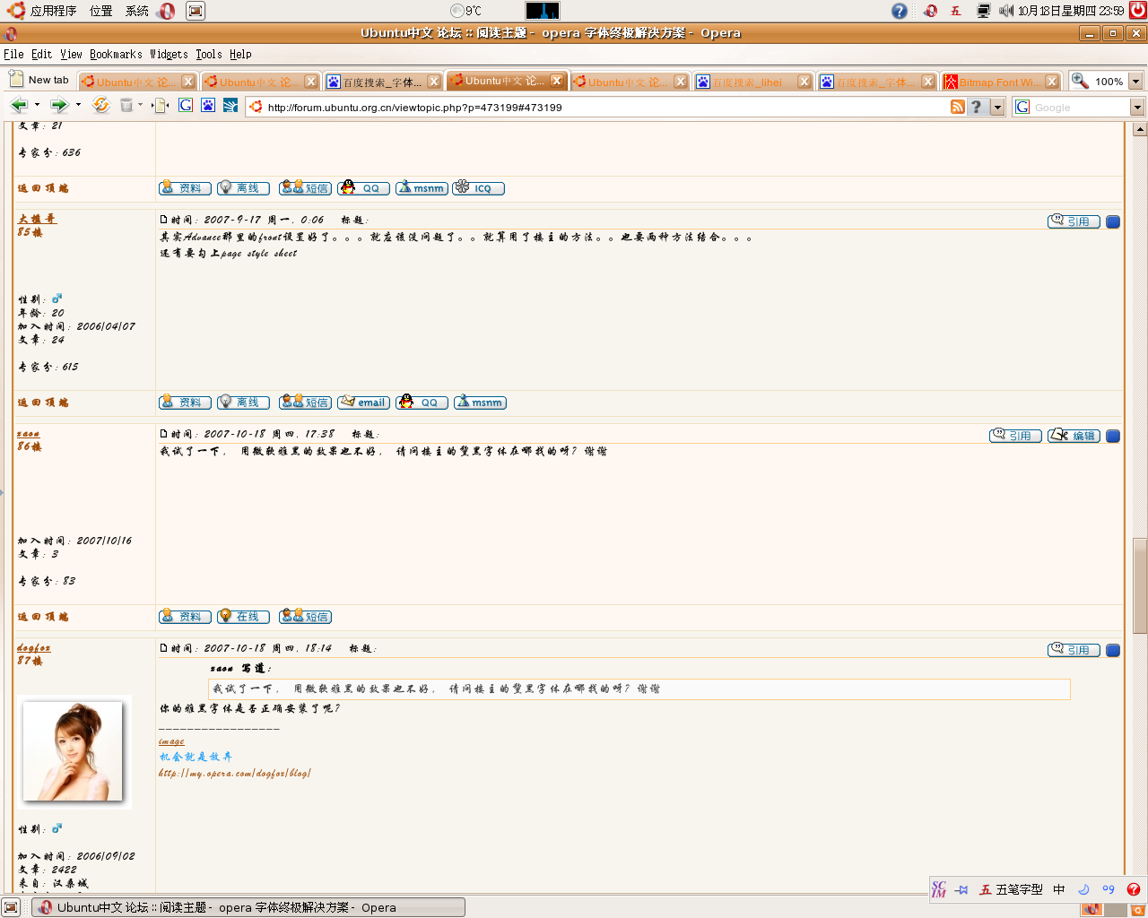1148x918 pixels.
Task: Open the Forward button history dropdown arrow
Action: point(78,106)
